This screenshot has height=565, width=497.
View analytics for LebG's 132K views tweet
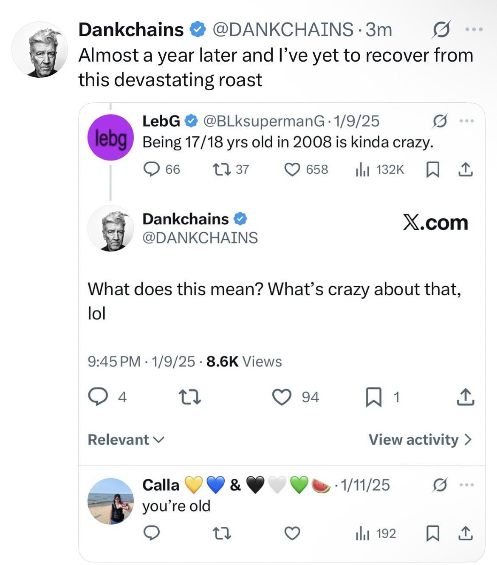pos(362,170)
